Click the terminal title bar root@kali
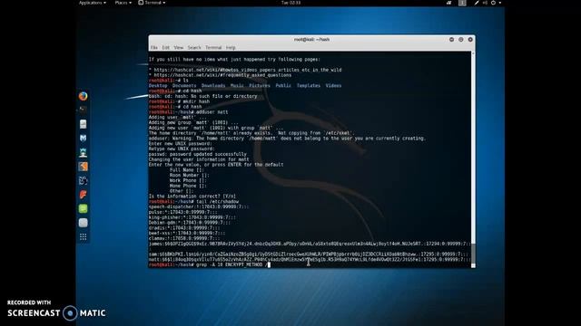This screenshot has height=326, width=581. tap(311, 40)
